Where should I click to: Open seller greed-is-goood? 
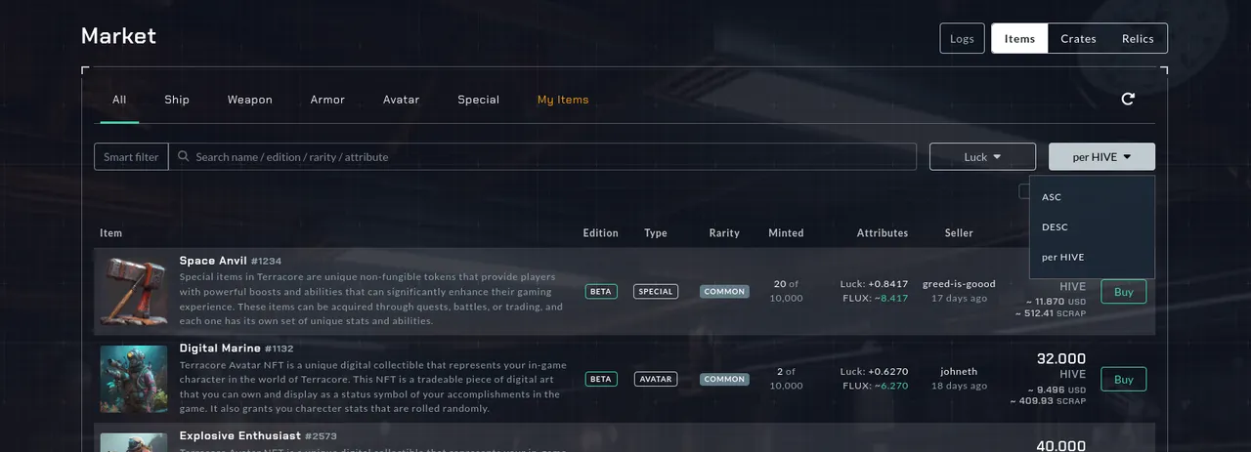pyautogui.click(x=959, y=284)
